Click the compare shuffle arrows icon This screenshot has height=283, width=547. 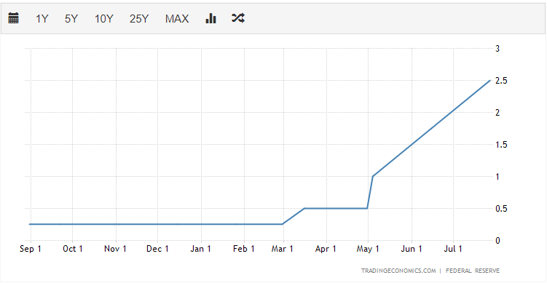(238, 18)
